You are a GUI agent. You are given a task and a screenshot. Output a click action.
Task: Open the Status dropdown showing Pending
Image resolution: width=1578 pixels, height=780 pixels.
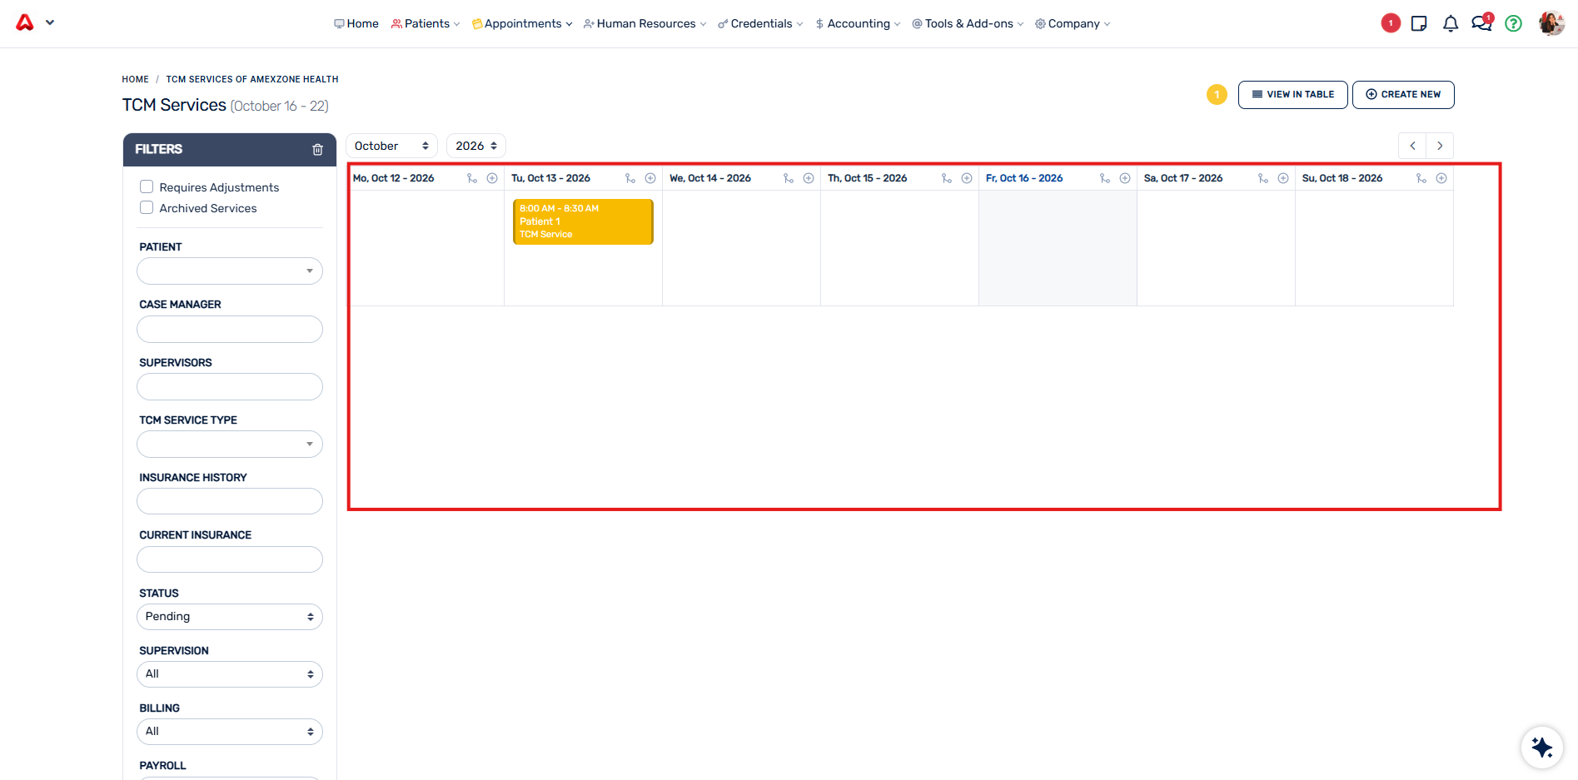tap(230, 617)
